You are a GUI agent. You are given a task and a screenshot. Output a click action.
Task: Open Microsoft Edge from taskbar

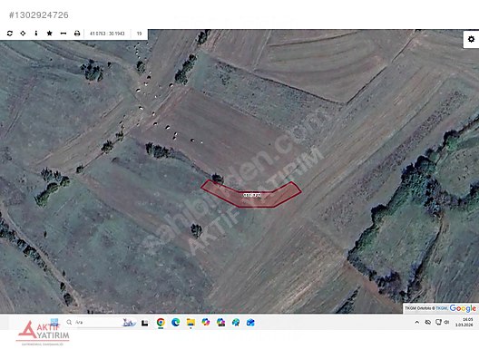pyautogui.click(x=176, y=323)
